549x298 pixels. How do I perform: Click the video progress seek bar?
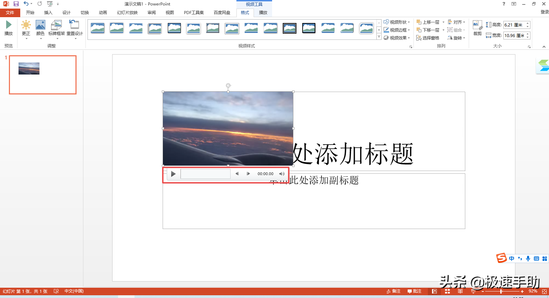click(x=205, y=174)
